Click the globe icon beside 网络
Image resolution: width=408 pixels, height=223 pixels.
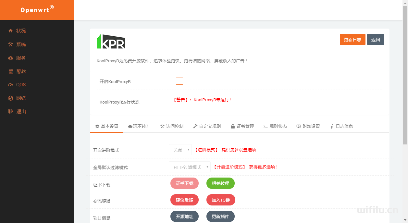[x=10, y=98]
